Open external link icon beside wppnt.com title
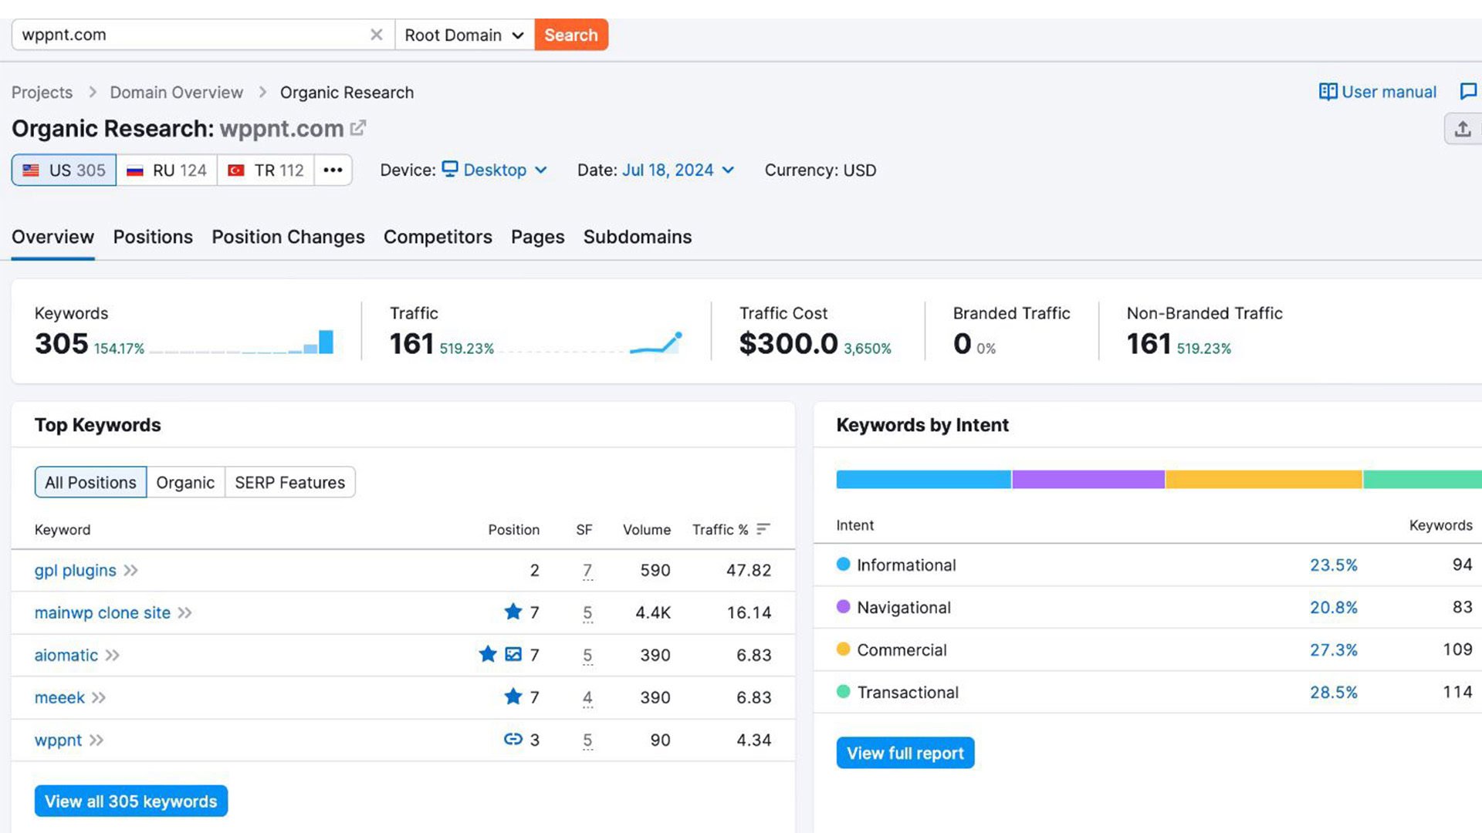 coord(358,128)
